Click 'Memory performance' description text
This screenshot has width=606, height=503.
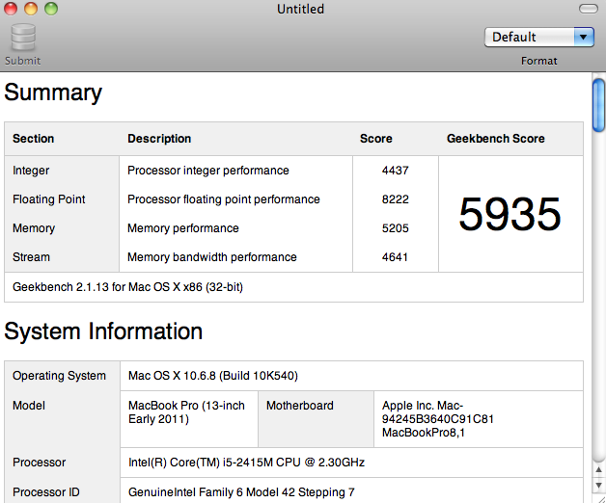pos(183,228)
